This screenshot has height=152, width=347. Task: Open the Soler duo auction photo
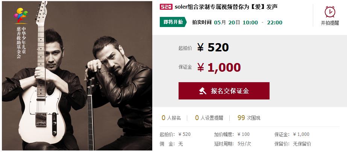tap(77, 76)
